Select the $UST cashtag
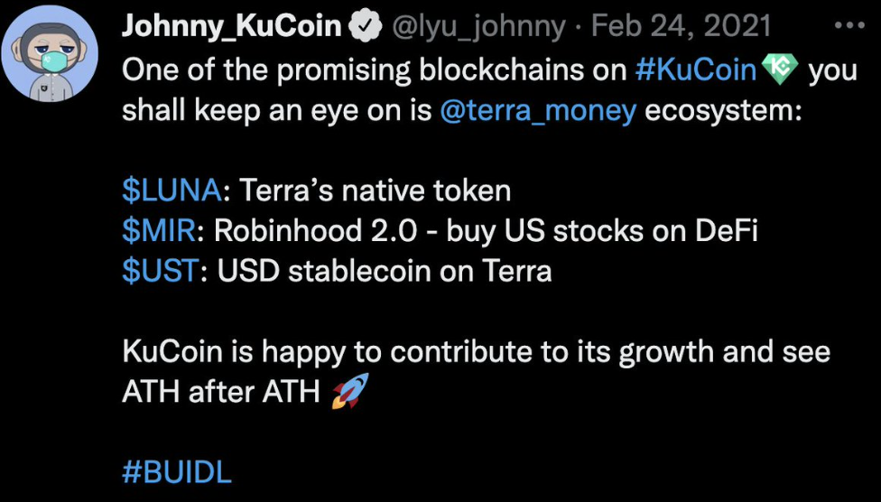 click(x=160, y=272)
